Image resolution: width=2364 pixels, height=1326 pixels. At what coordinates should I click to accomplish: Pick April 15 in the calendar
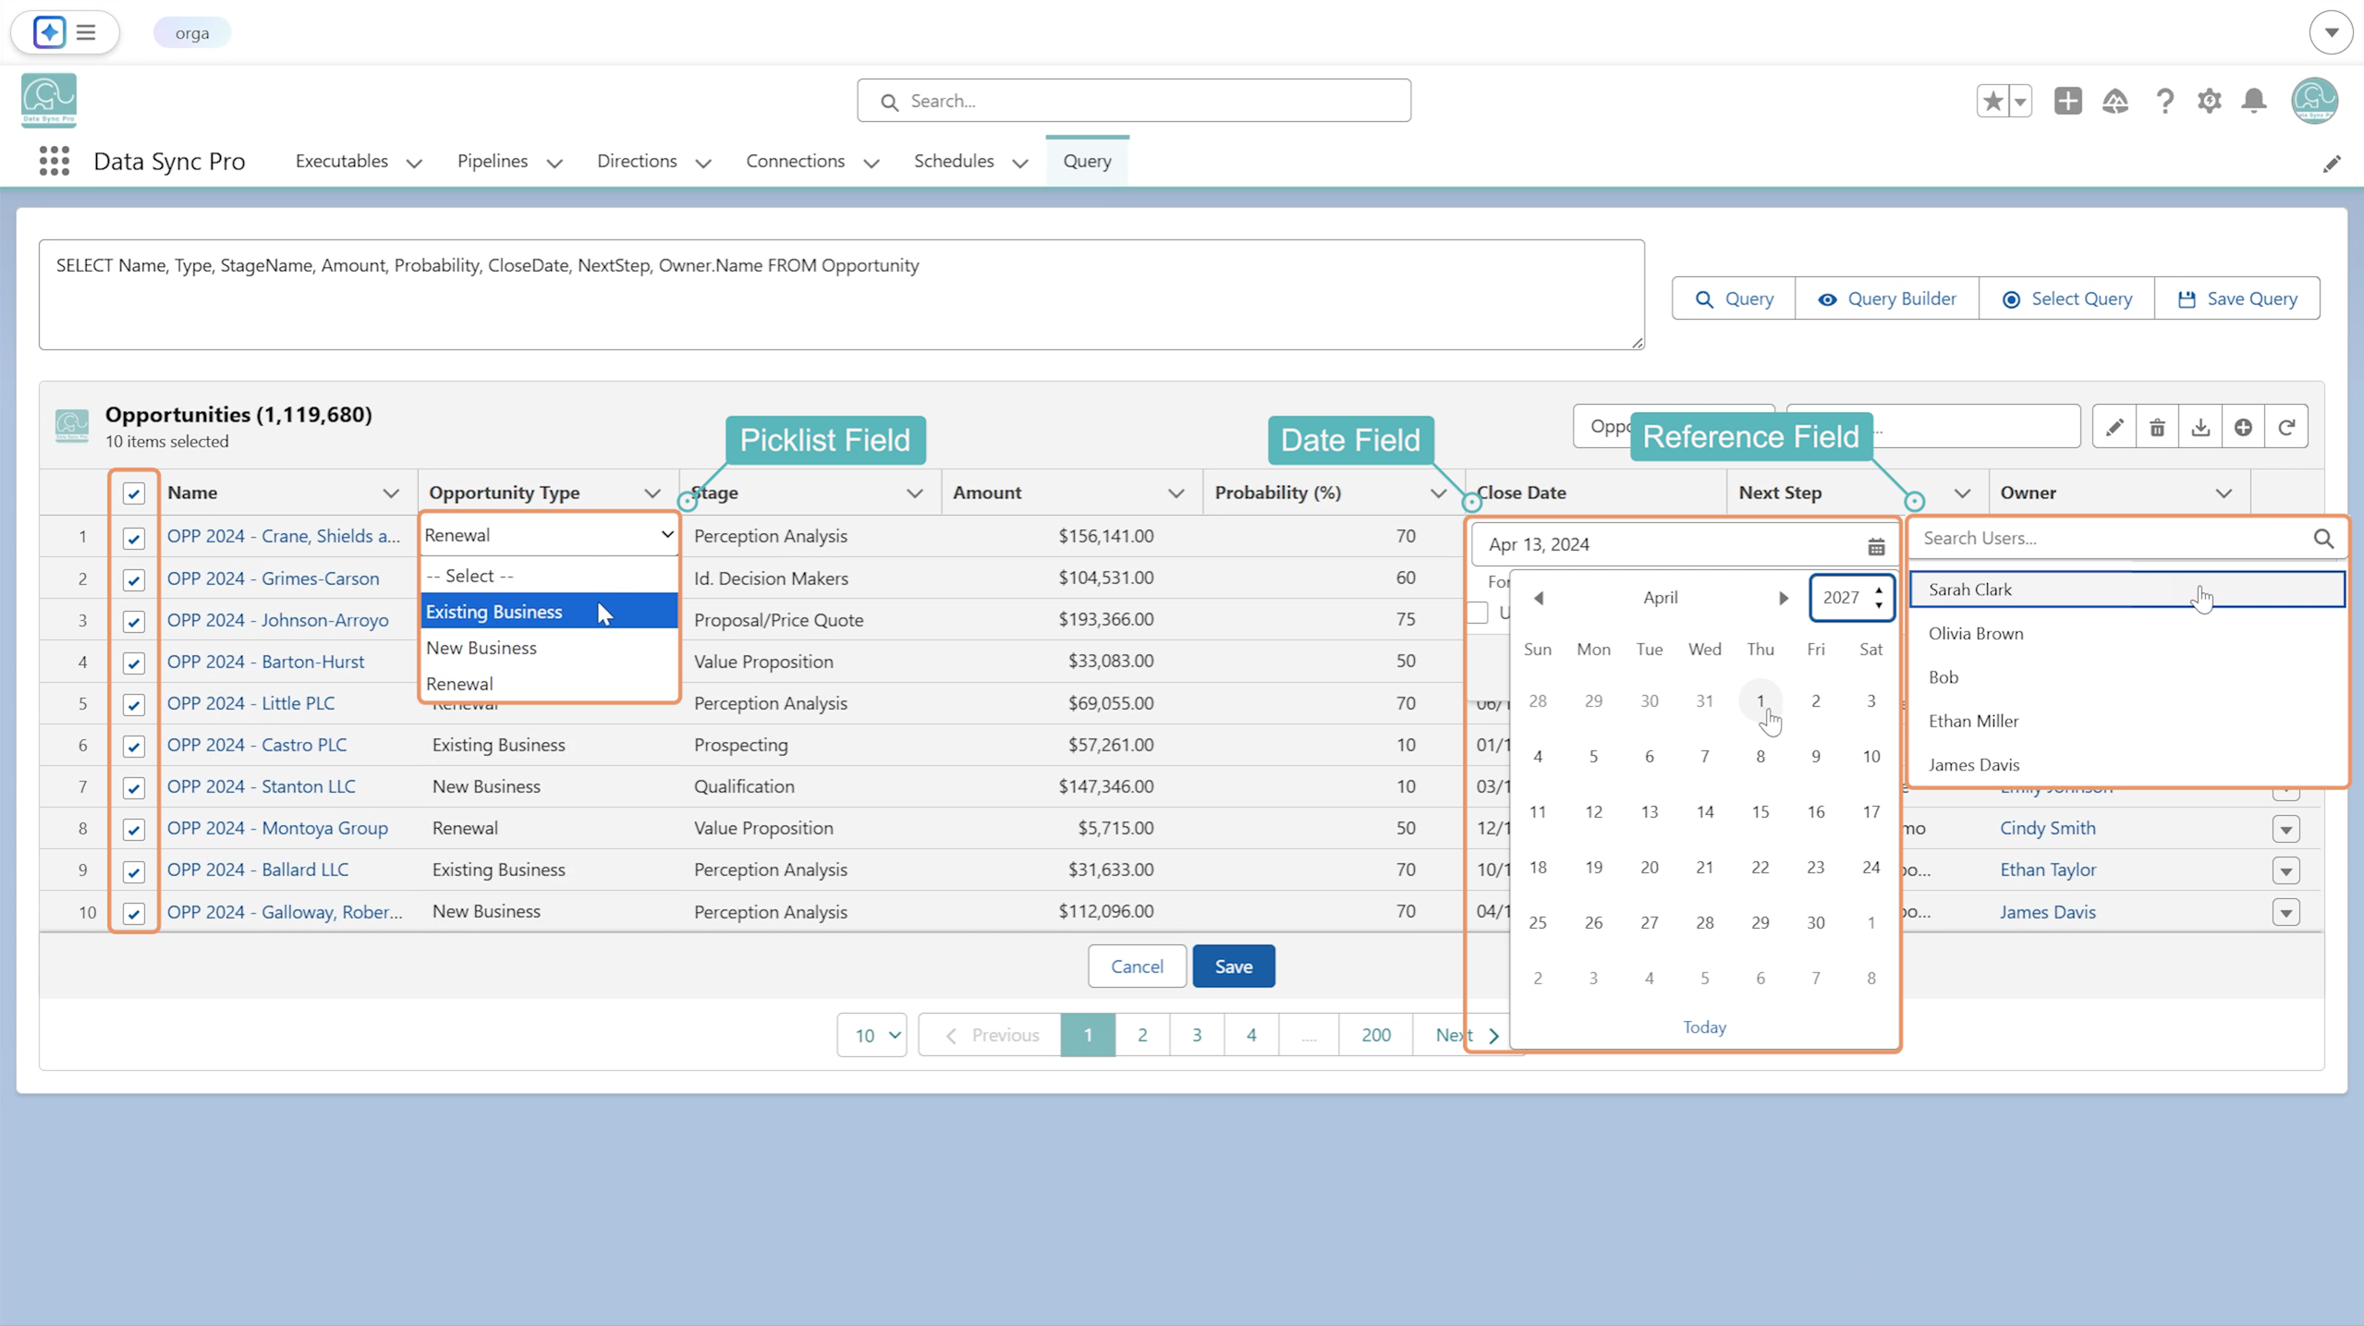[x=1760, y=812]
